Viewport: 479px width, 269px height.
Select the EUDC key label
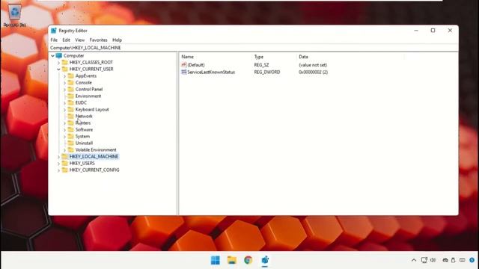click(81, 103)
